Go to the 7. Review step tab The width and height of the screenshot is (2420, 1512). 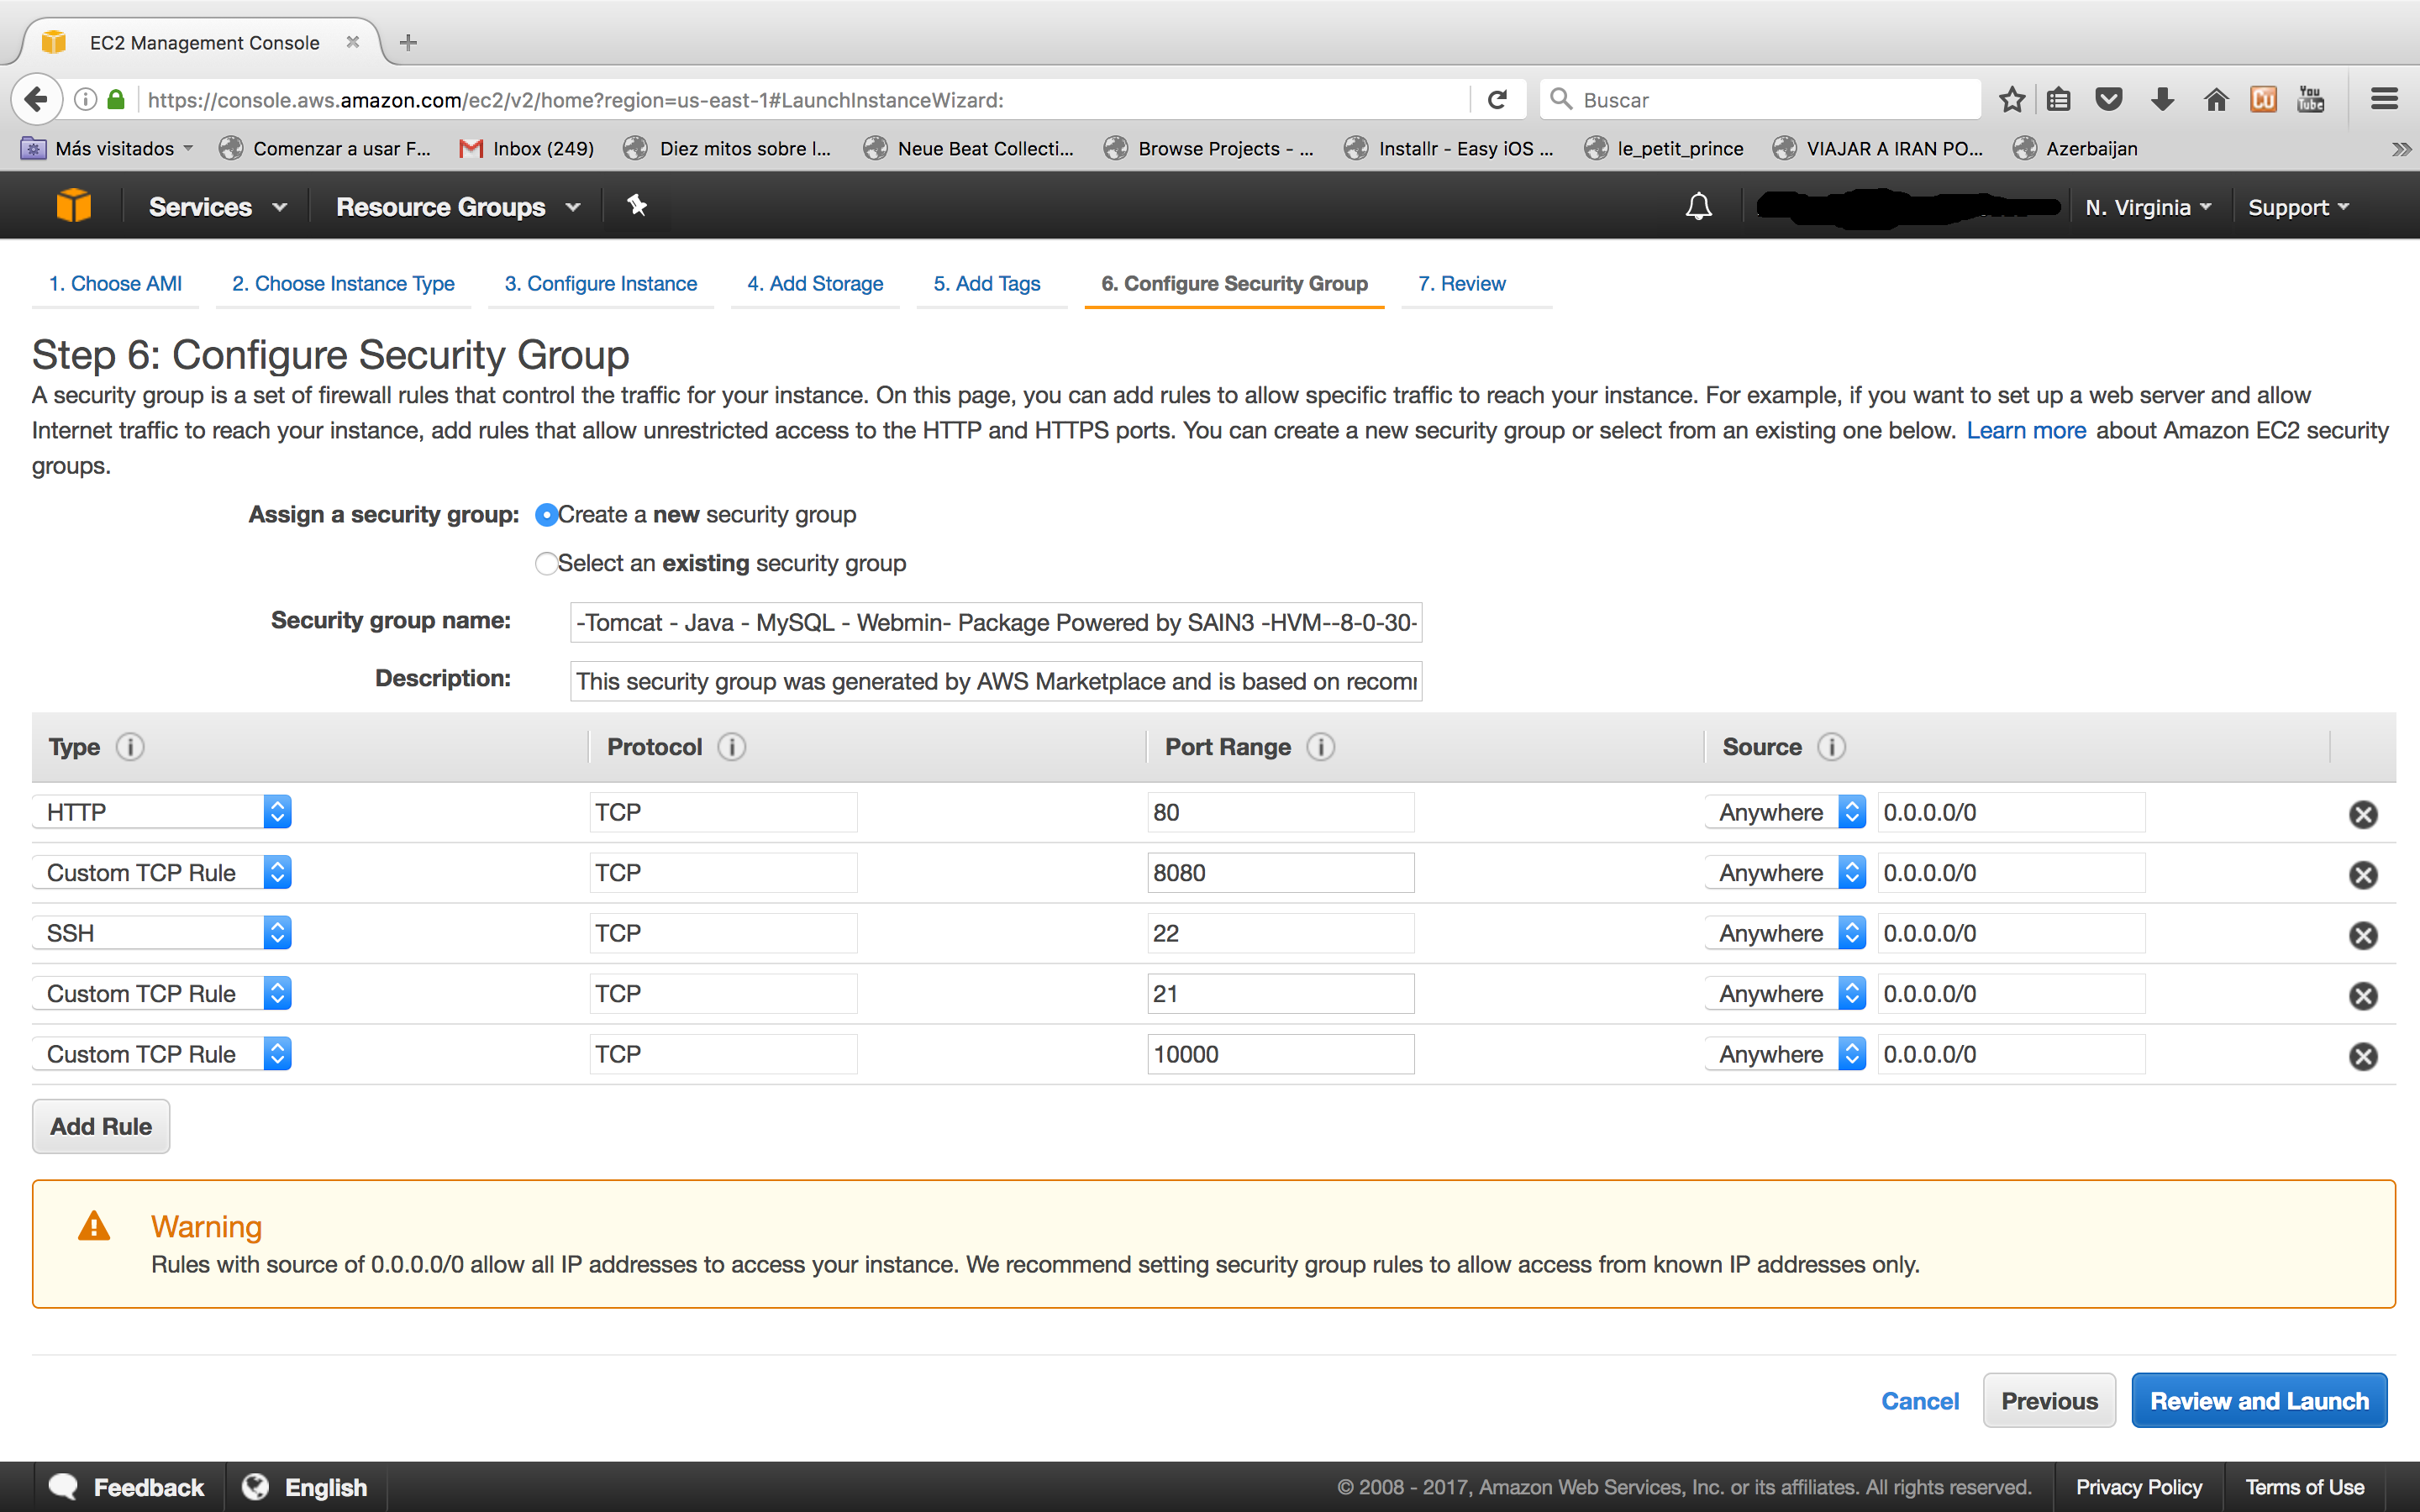(x=1461, y=284)
